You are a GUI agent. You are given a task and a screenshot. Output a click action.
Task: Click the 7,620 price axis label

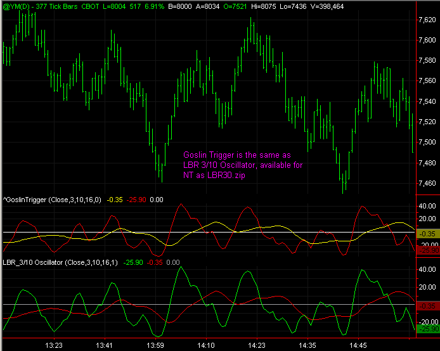tap(427, 20)
